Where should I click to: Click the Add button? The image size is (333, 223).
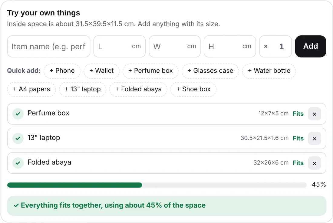pos(311,46)
